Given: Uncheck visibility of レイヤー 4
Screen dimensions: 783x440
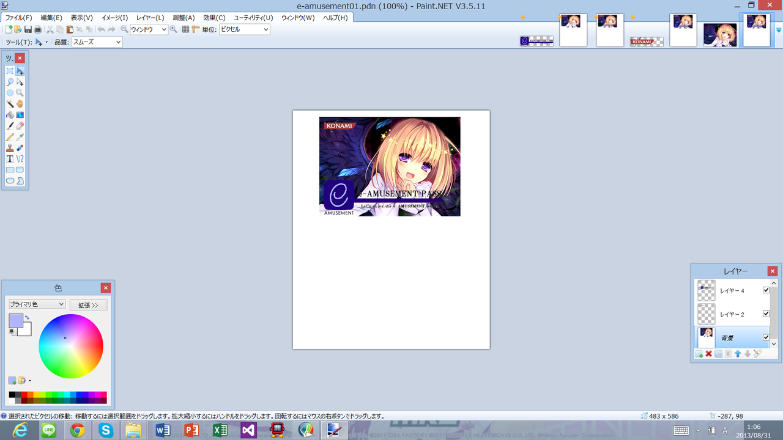Looking at the screenshot, I should pyautogui.click(x=766, y=290).
